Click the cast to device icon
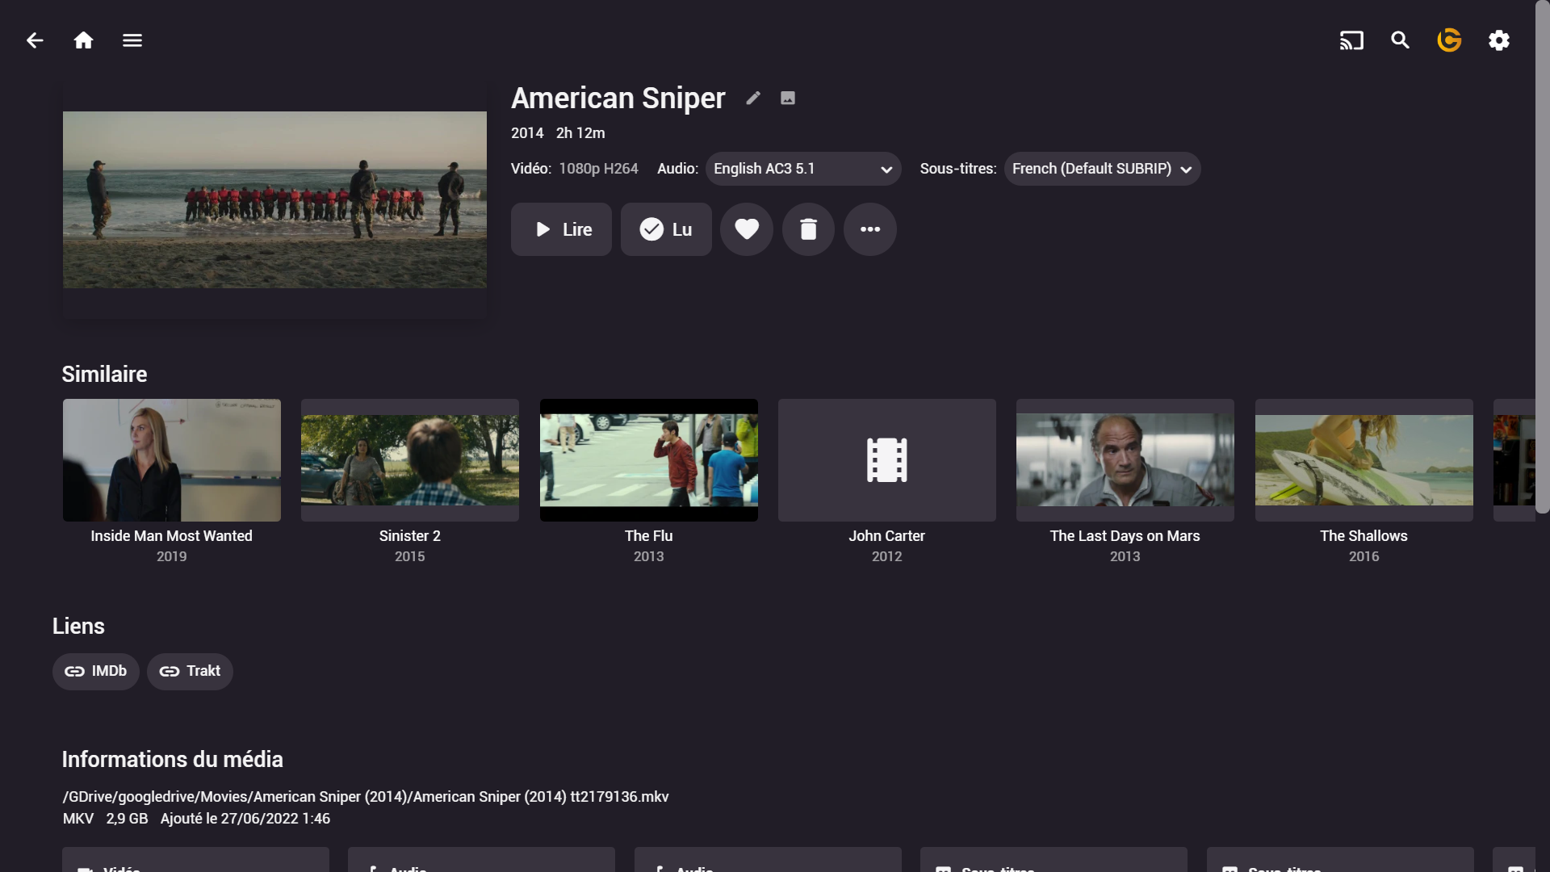The image size is (1550, 872). click(1351, 40)
